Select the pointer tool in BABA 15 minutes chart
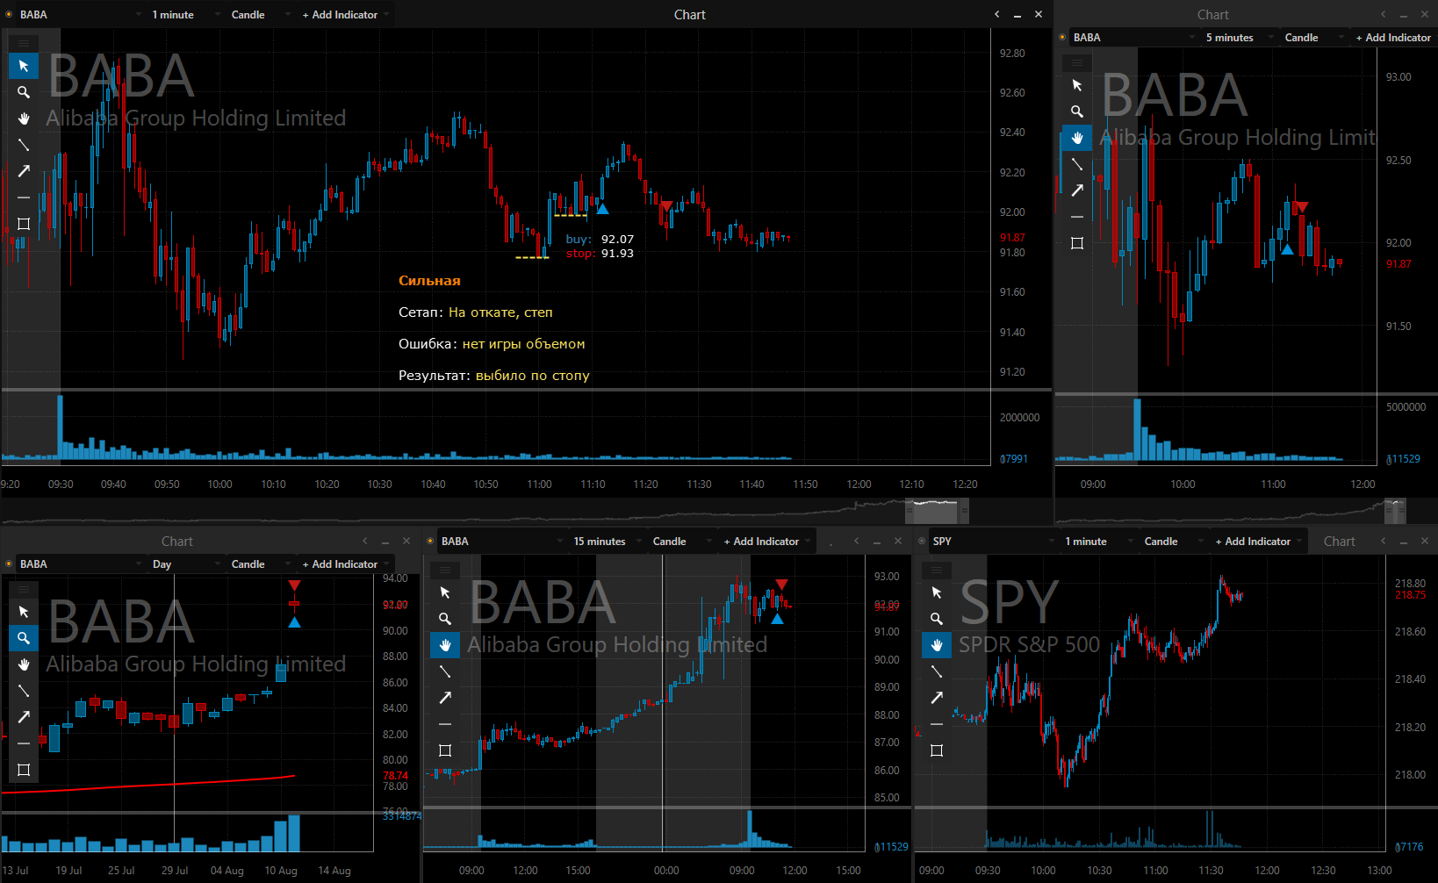The height and width of the screenshot is (883, 1438). [x=445, y=592]
